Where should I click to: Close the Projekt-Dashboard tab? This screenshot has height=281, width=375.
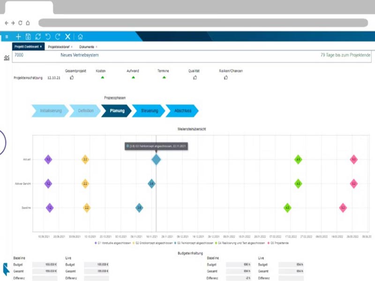(x=41, y=47)
